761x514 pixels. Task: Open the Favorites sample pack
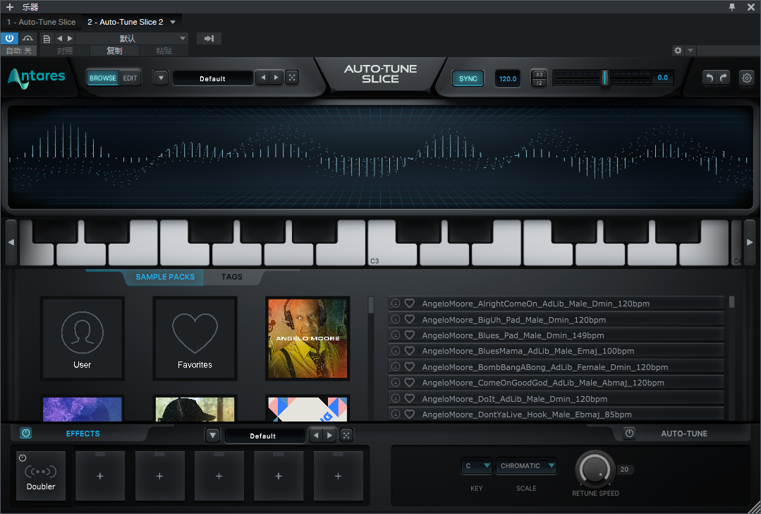pyautogui.click(x=195, y=338)
